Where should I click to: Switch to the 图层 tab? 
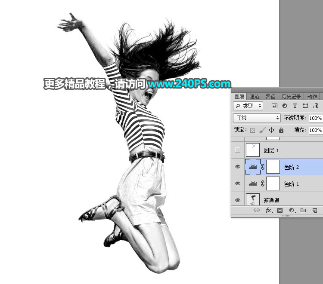tap(239, 97)
